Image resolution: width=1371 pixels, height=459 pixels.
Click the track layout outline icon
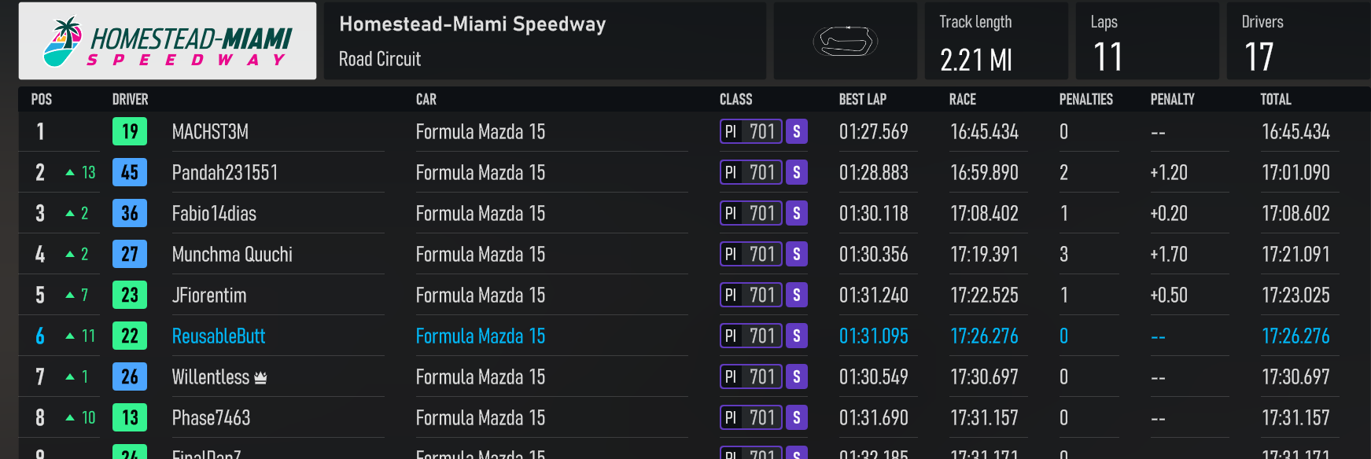pos(845,41)
